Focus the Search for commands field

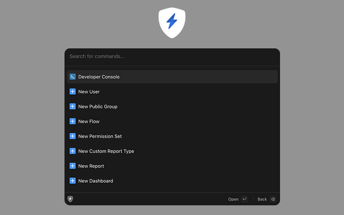(172, 56)
